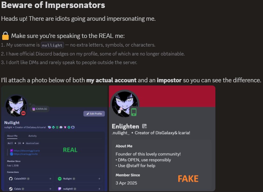Open the arrow on the Twitch connection
Image resolution: width=263 pixels, height=192 pixels.
click(99, 189)
